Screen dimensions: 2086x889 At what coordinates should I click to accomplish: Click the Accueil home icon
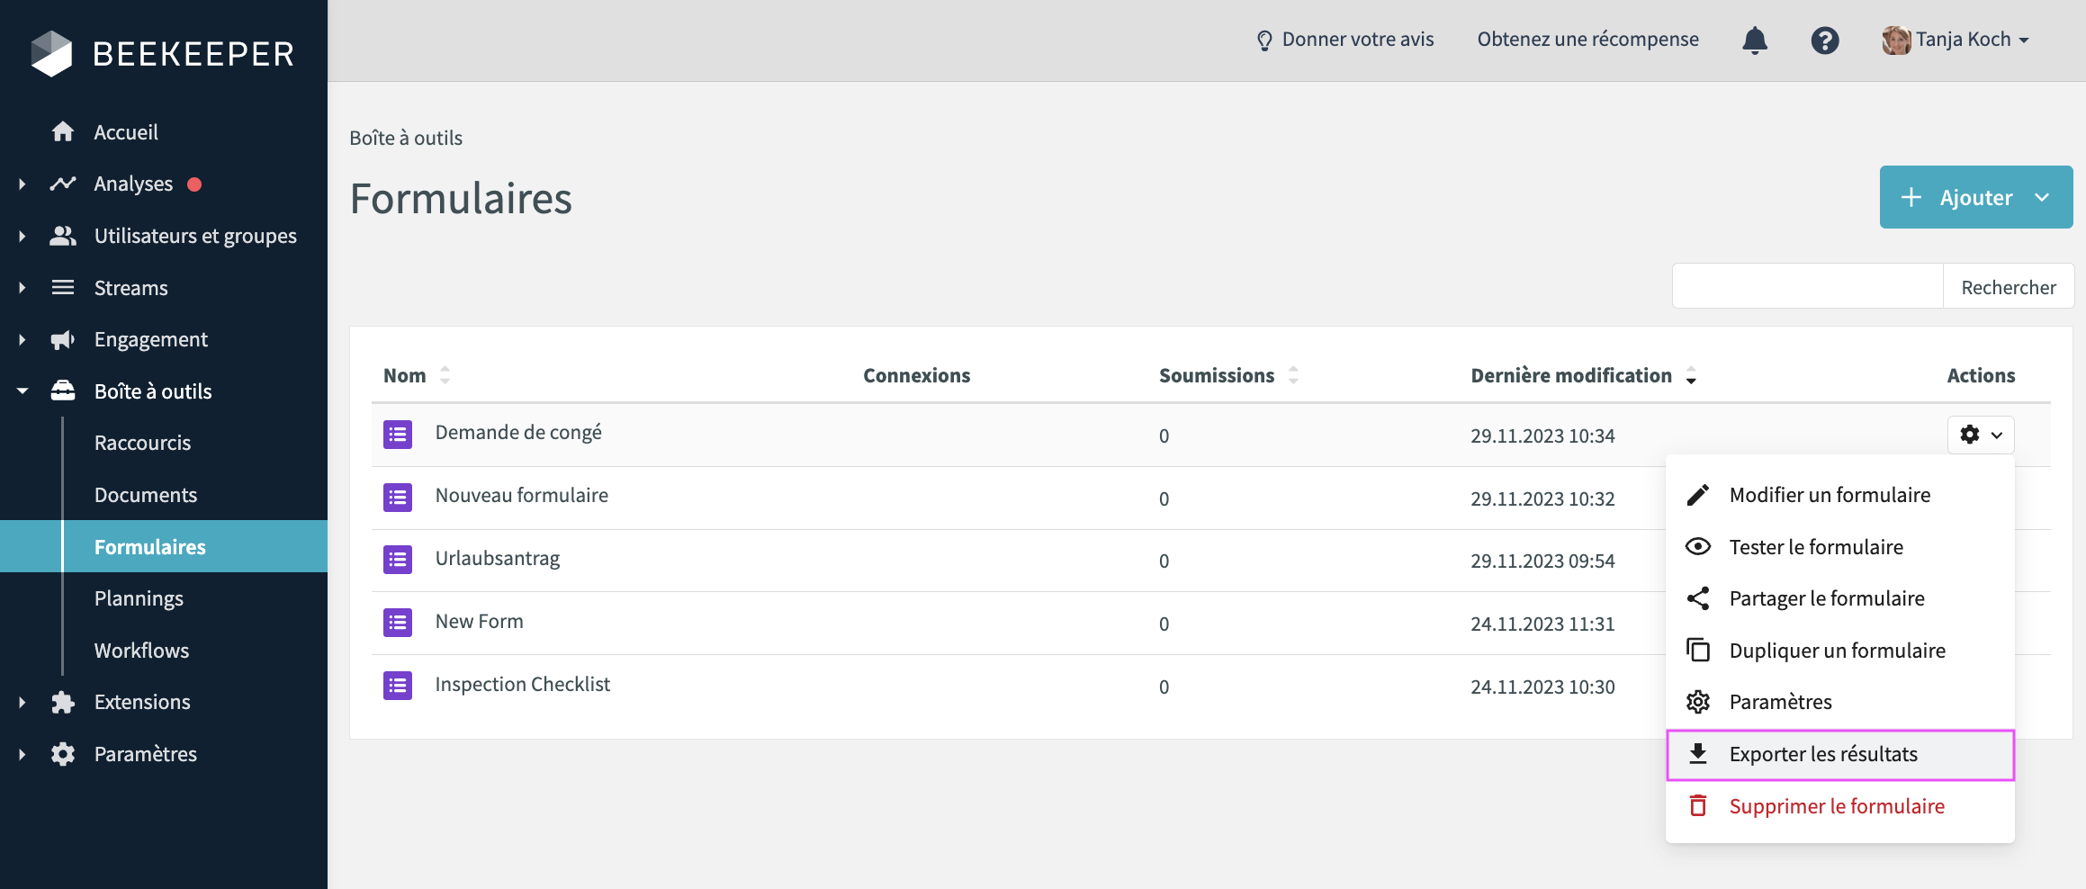[63, 132]
